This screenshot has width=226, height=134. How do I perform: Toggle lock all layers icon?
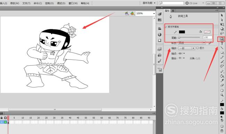[x=2, y=118]
